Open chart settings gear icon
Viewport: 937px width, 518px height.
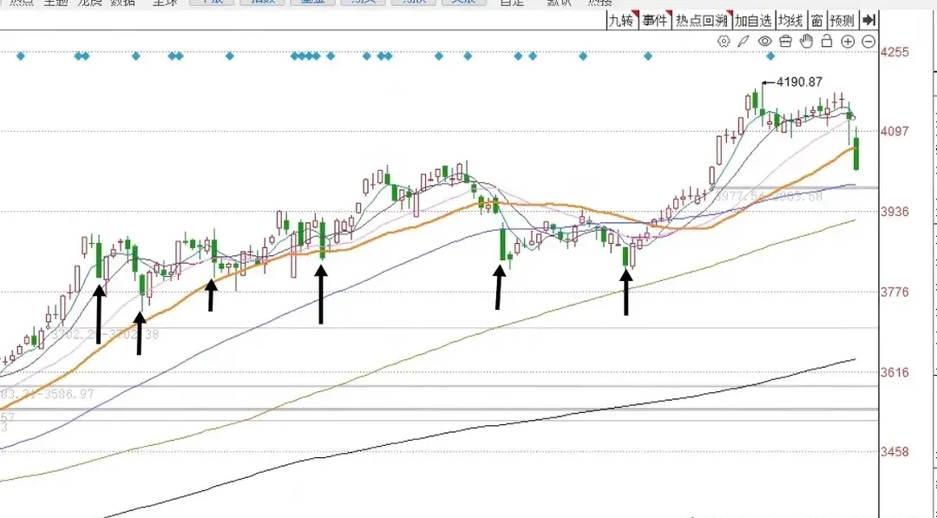724,42
